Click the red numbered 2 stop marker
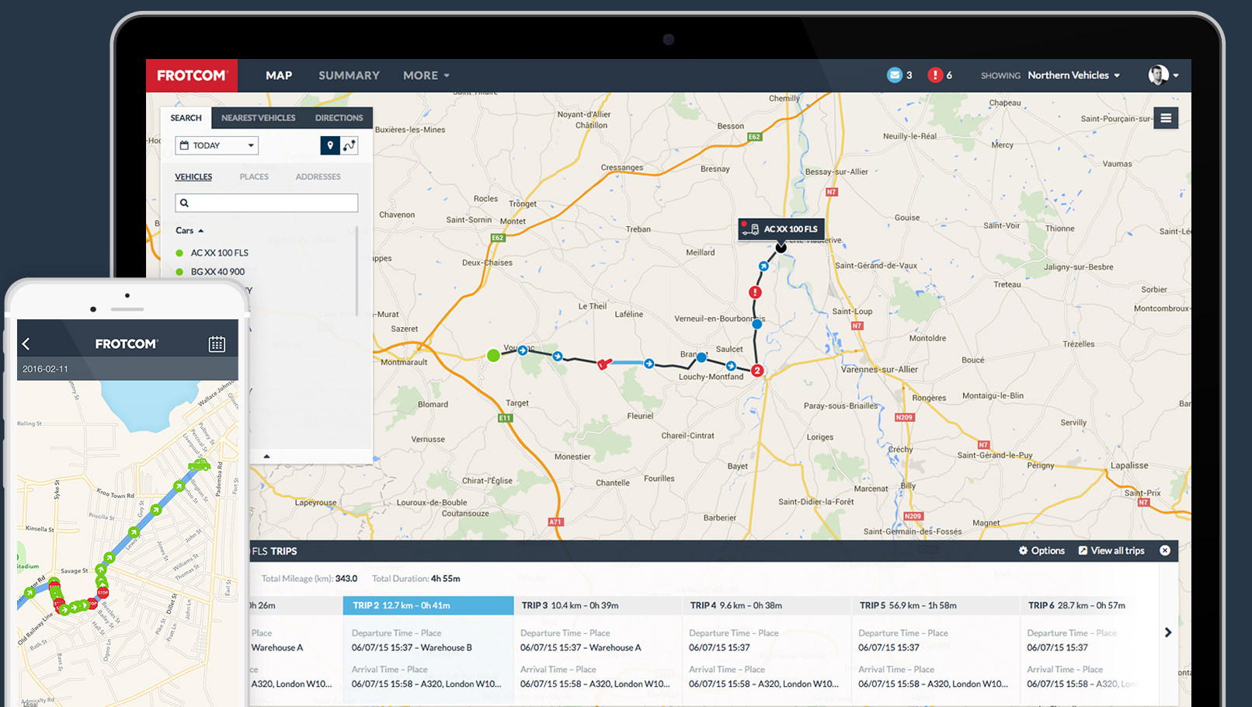 coord(757,371)
